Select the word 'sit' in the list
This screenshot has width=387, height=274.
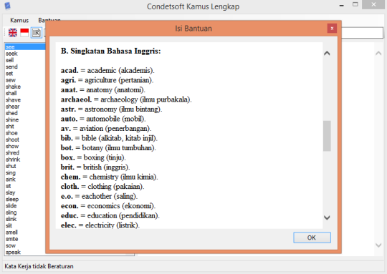pyautogui.click(x=9, y=186)
